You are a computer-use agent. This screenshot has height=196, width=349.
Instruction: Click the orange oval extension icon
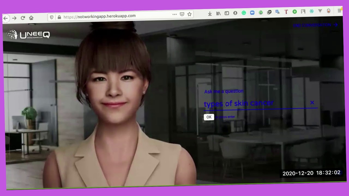coord(329,11)
